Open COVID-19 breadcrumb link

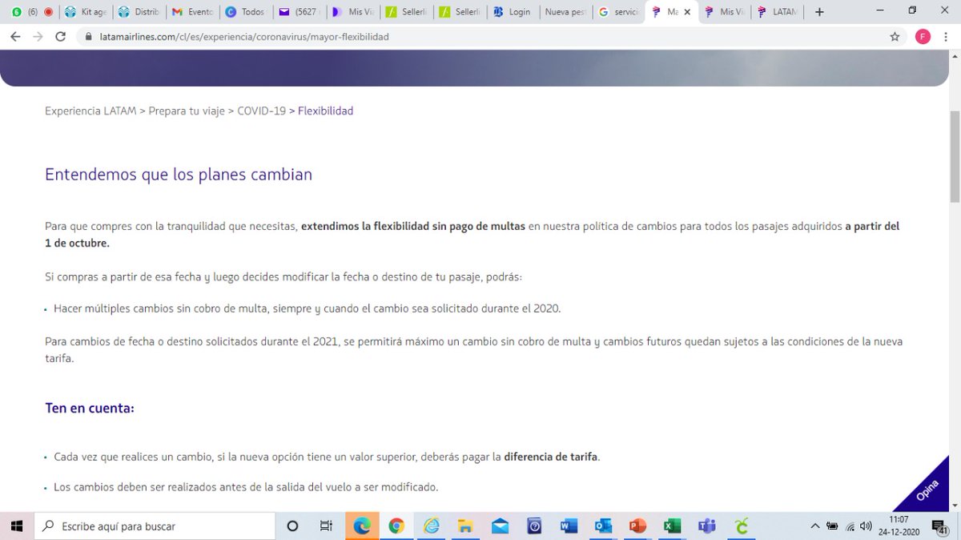(x=261, y=111)
